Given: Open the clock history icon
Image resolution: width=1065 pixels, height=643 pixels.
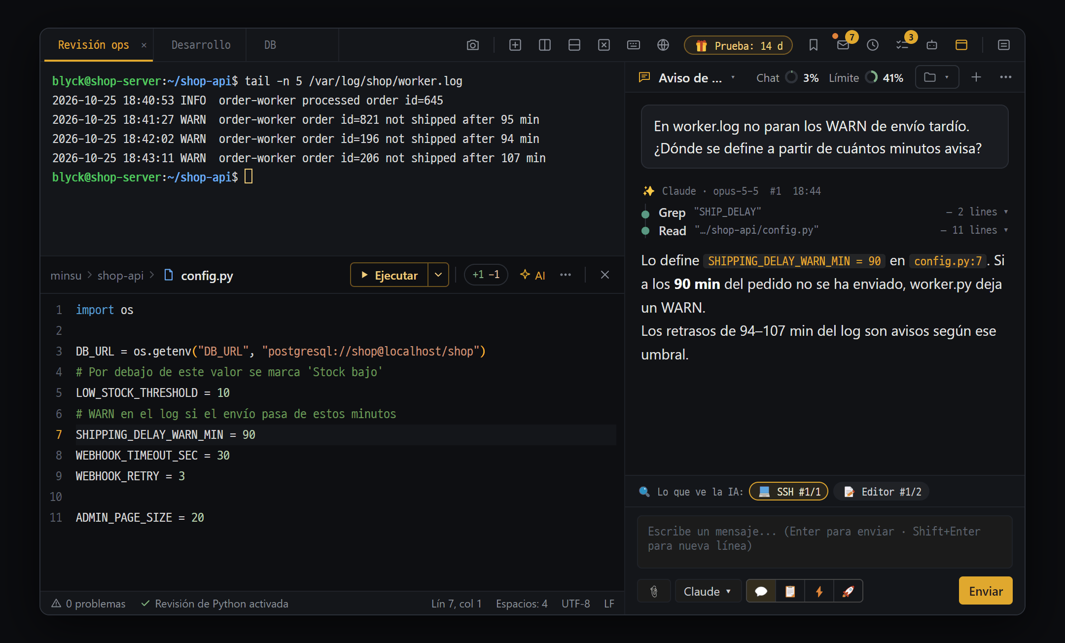Looking at the screenshot, I should [872, 45].
